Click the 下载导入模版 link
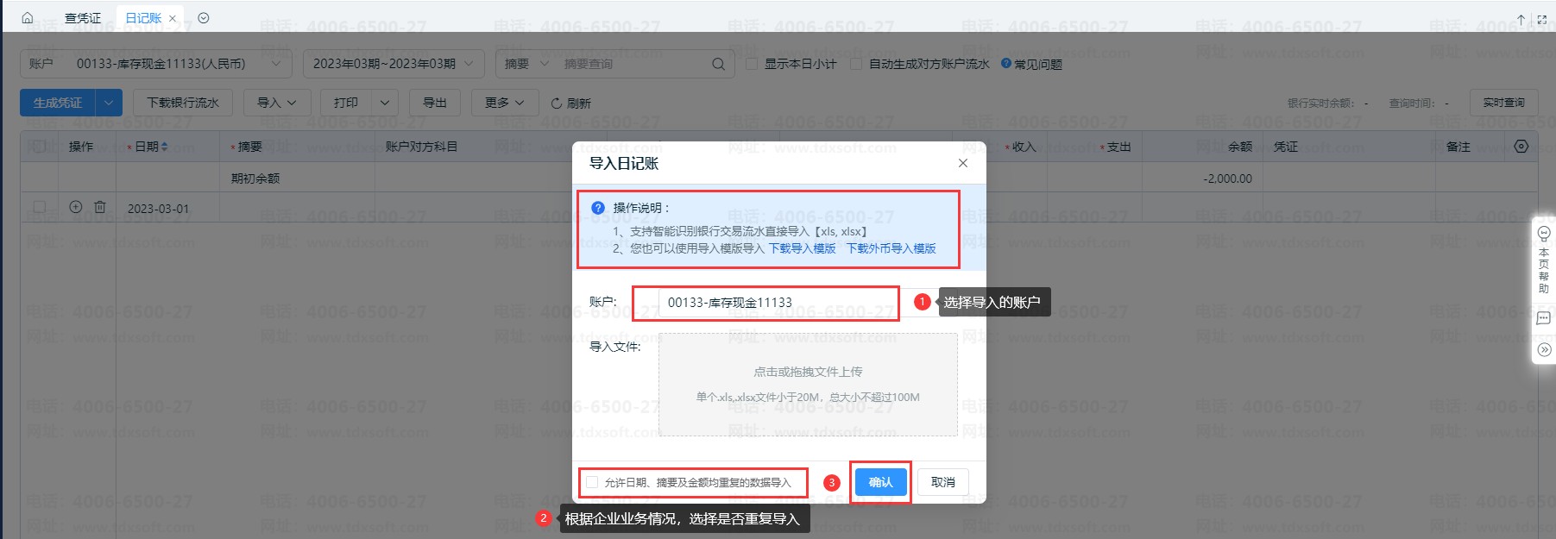Viewport: 1556px width, 539px height. point(803,248)
